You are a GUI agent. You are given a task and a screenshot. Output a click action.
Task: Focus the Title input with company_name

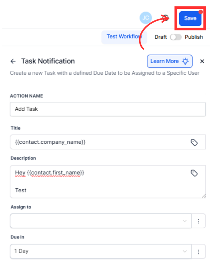click(x=99, y=142)
